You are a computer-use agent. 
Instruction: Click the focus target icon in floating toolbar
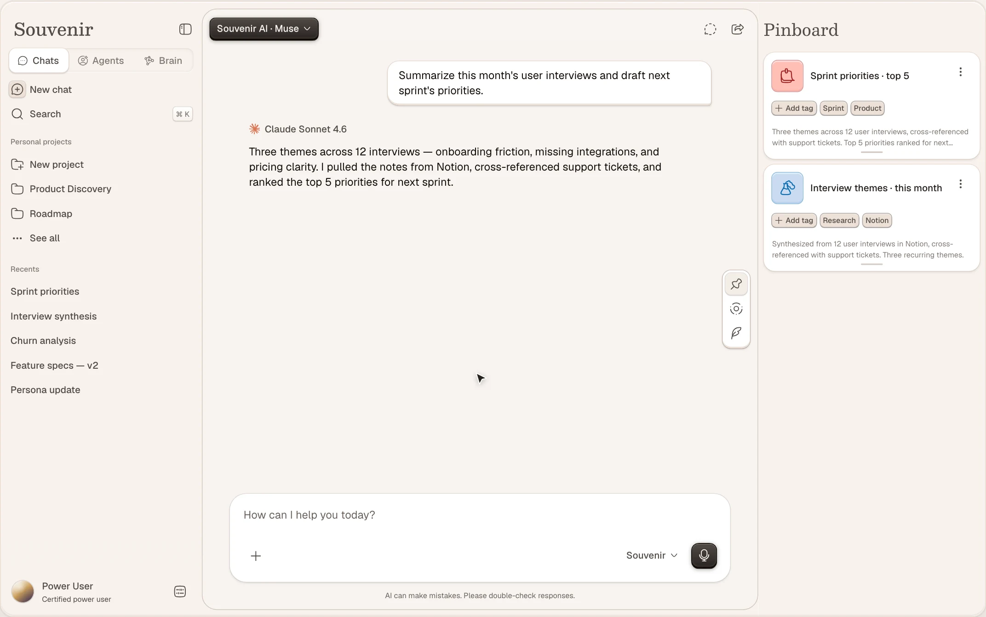[x=736, y=308]
